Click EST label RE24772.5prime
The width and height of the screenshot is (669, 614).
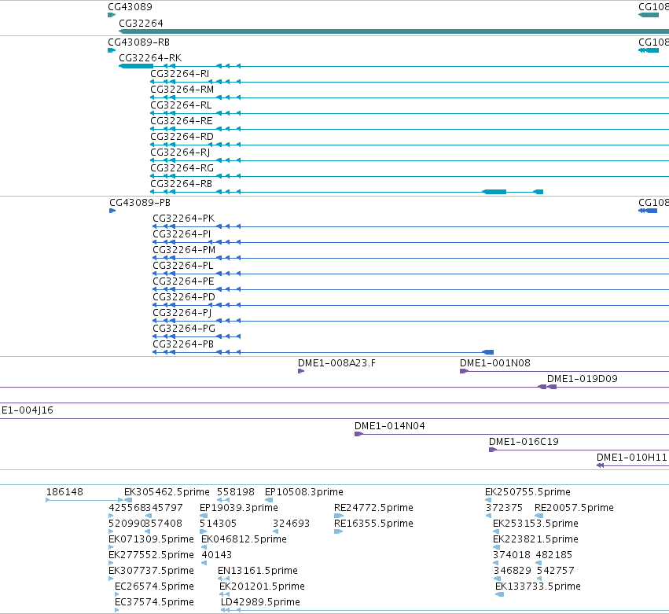pos(373,508)
